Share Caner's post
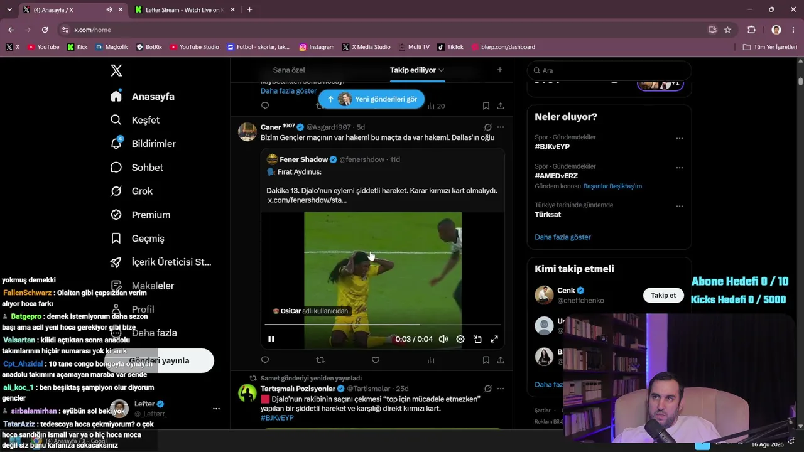 pyautogui.click(x=501, y=360)
